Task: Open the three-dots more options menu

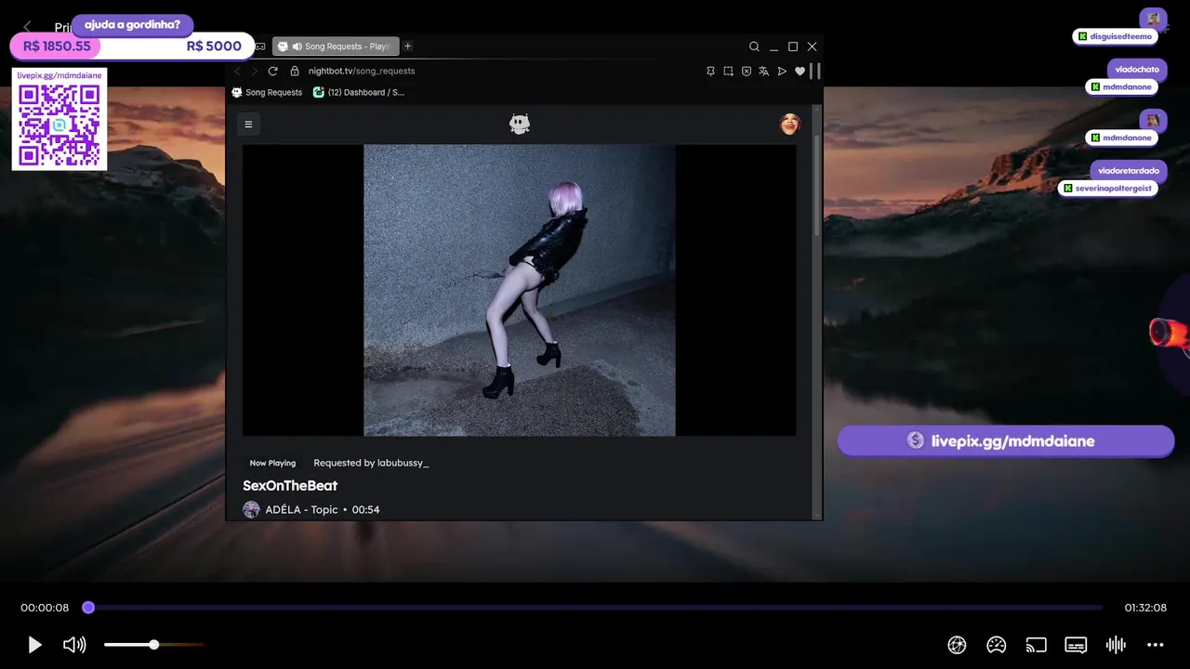Action: 1156,645
